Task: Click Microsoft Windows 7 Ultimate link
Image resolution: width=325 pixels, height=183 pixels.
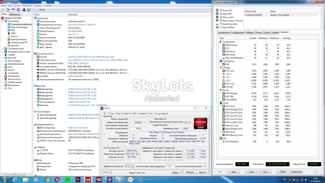Action: [82, 25]
